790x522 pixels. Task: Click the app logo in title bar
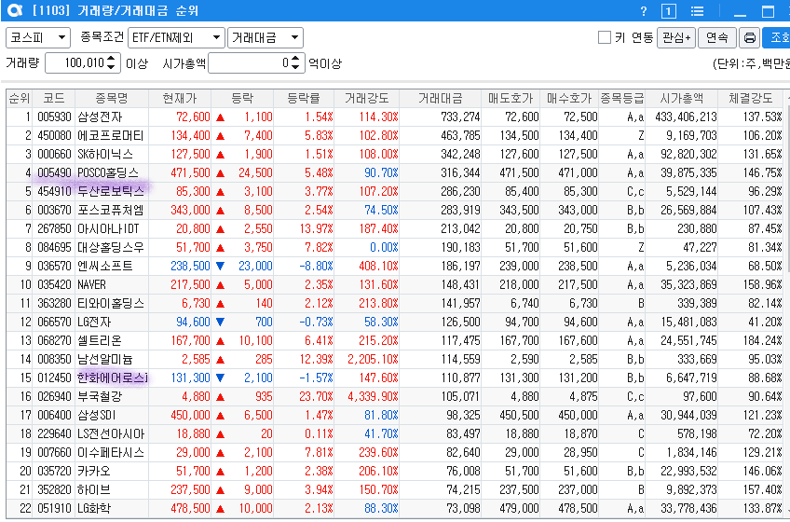(x=15, y=10)
